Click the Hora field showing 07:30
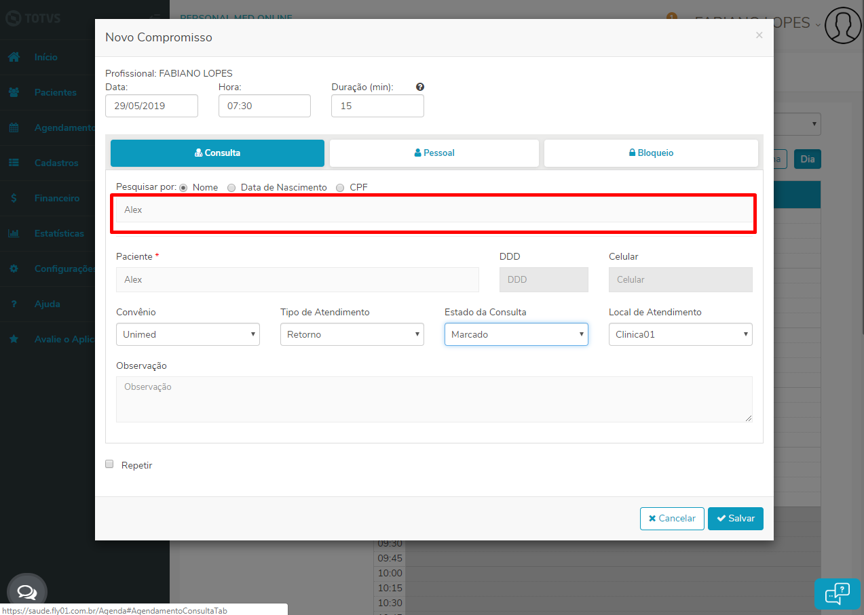The image size is (864, 615). [x=265, y=106]
